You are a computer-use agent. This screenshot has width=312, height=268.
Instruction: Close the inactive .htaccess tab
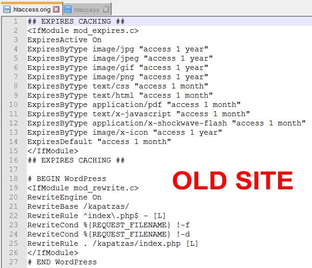point(105,9)
